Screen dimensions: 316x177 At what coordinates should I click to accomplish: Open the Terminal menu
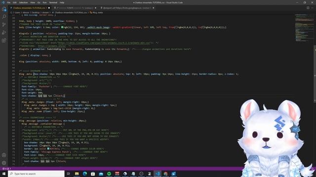[x=53, y=2]
